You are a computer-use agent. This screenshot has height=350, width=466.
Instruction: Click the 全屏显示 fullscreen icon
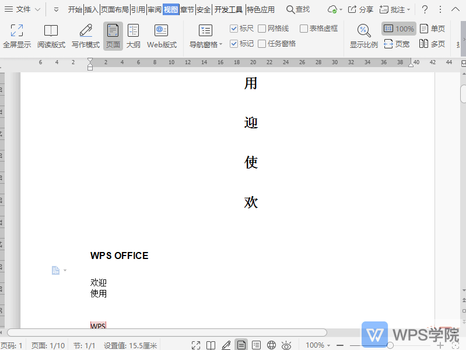[x=17, y=36]
